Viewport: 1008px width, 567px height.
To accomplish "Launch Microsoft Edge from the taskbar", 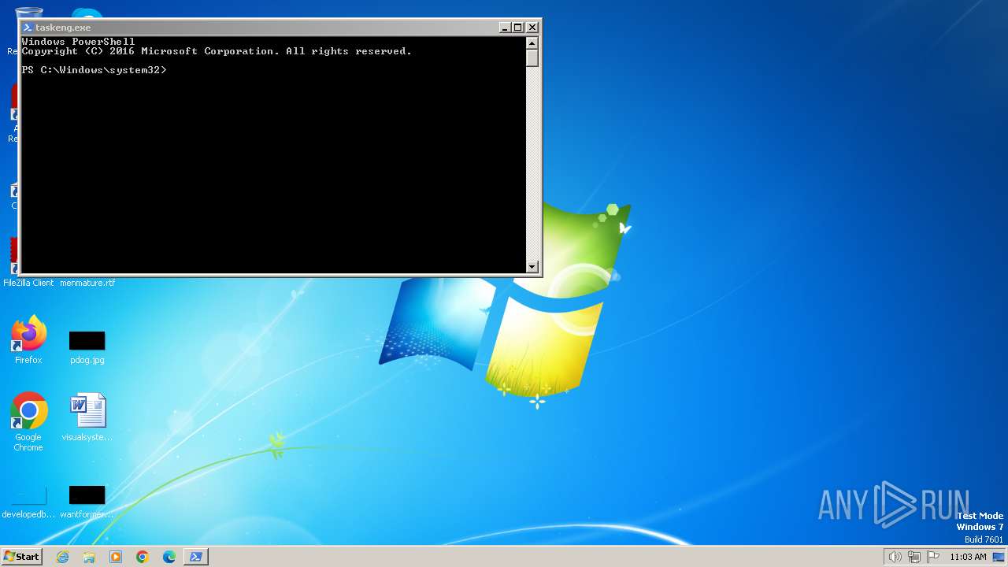I will tap(169, 557).
